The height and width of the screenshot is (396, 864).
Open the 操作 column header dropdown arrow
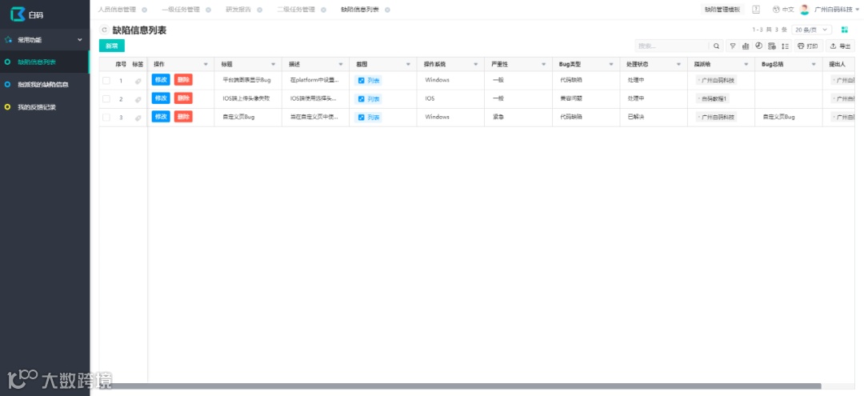[206, 65]
